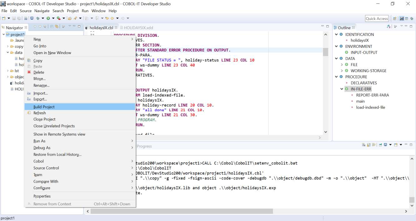Expand the FILE node under DATA
The height and width of the screenshot is (221, 416).
342,65
